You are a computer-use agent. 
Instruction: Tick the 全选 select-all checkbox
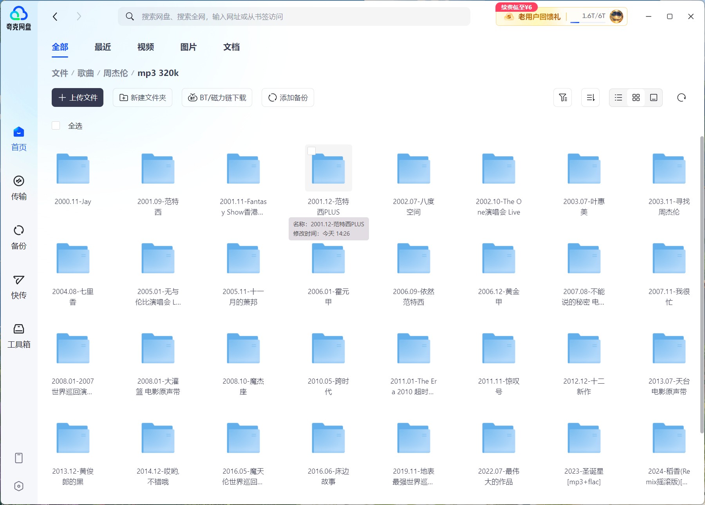(56, 126)
